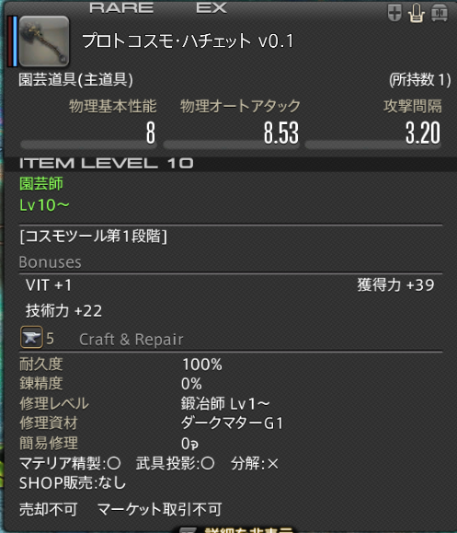The image size is (457, 533).
Task: Click the red bar beside item icon
Action: click(x=10, y=41)
